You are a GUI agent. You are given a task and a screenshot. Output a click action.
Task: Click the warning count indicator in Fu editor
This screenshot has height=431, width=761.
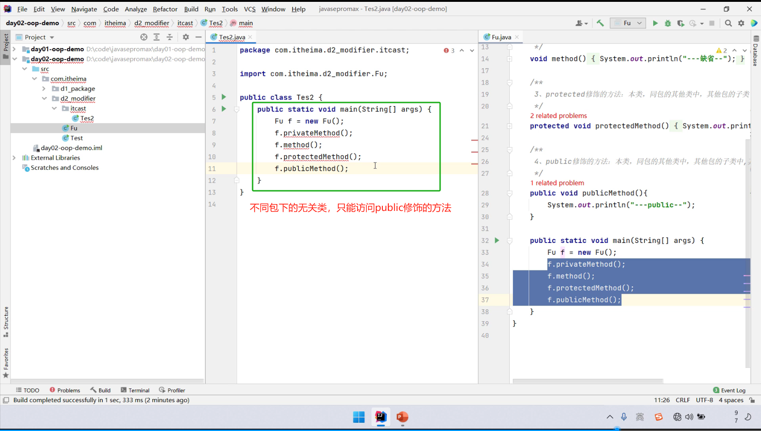(x=722, y=50)
